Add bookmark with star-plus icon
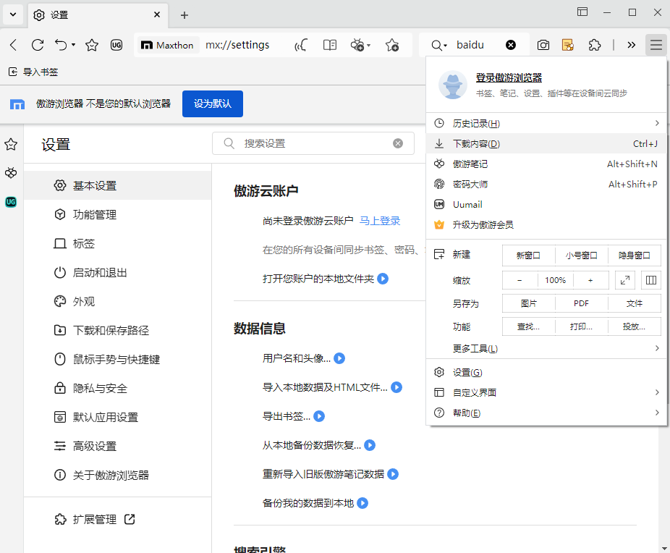 coord(391,45)
